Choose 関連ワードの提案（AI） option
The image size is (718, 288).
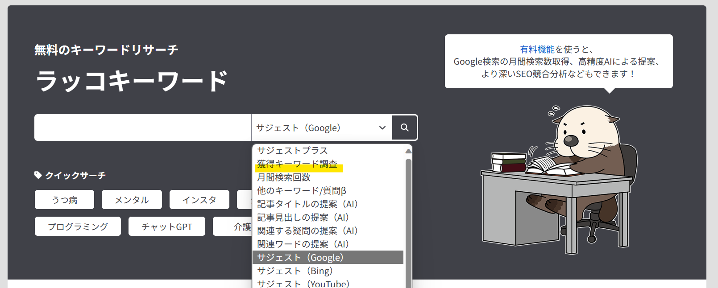pos(303,244)
